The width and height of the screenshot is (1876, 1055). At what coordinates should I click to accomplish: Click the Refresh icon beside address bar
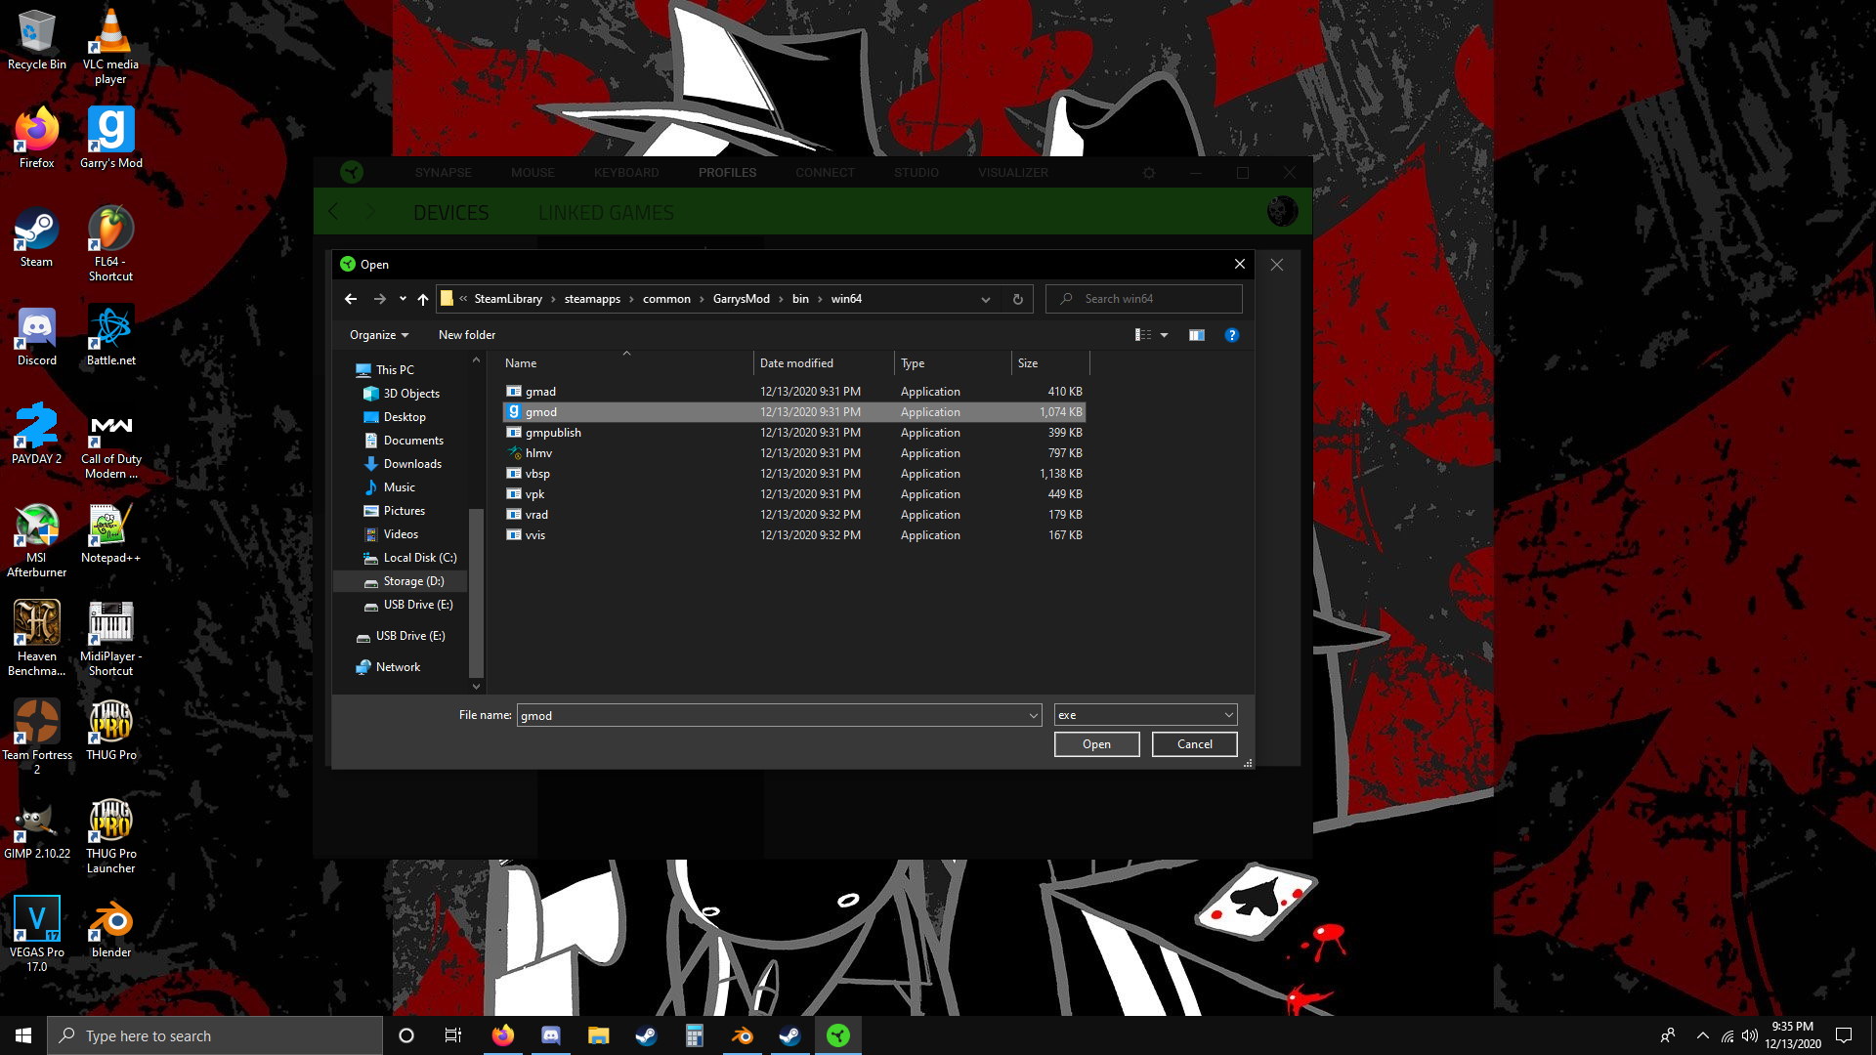(x=1017, y=299)
